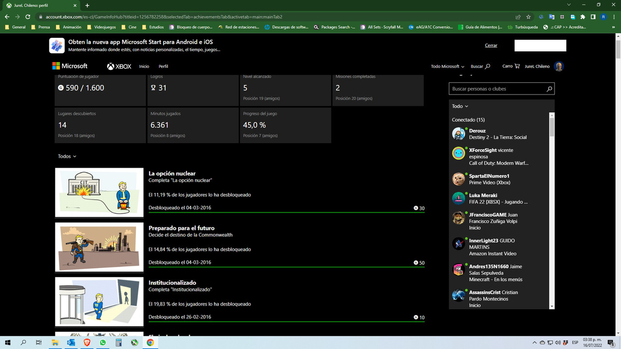
Task: Expand the Todo Microsoft menu
Action: click(x=447, y=66)
